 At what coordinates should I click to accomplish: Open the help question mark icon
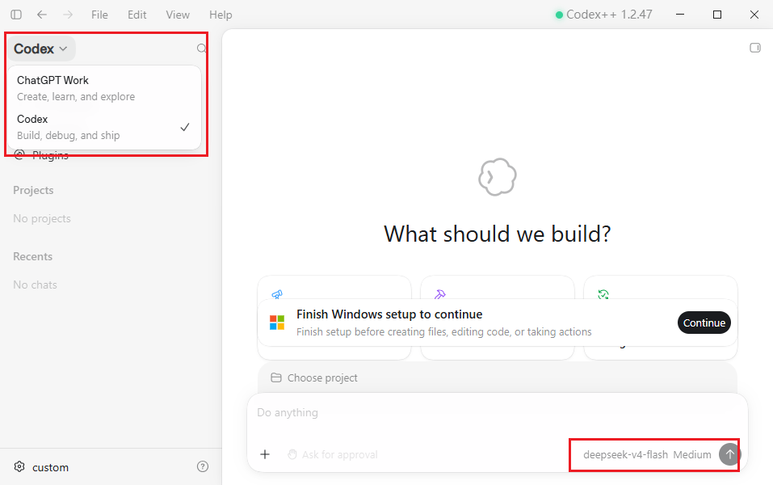(x=203, y=466)
